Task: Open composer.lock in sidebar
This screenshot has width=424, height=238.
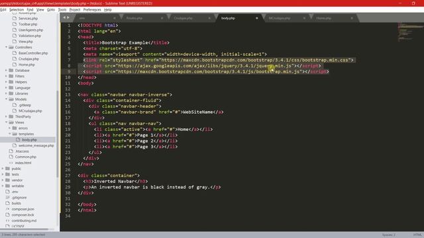Action: tap(23, 215)
